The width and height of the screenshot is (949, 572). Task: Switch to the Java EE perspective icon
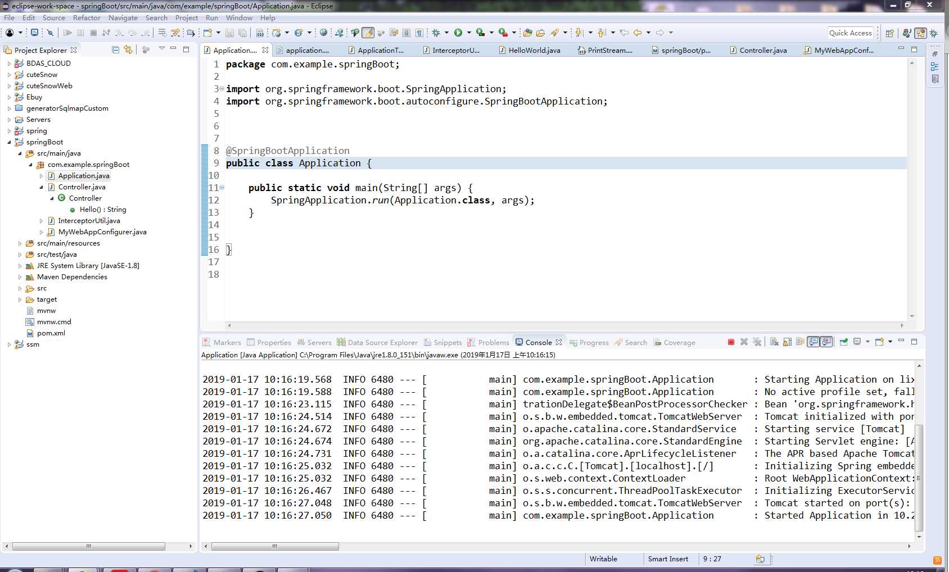tap(920, 33)
